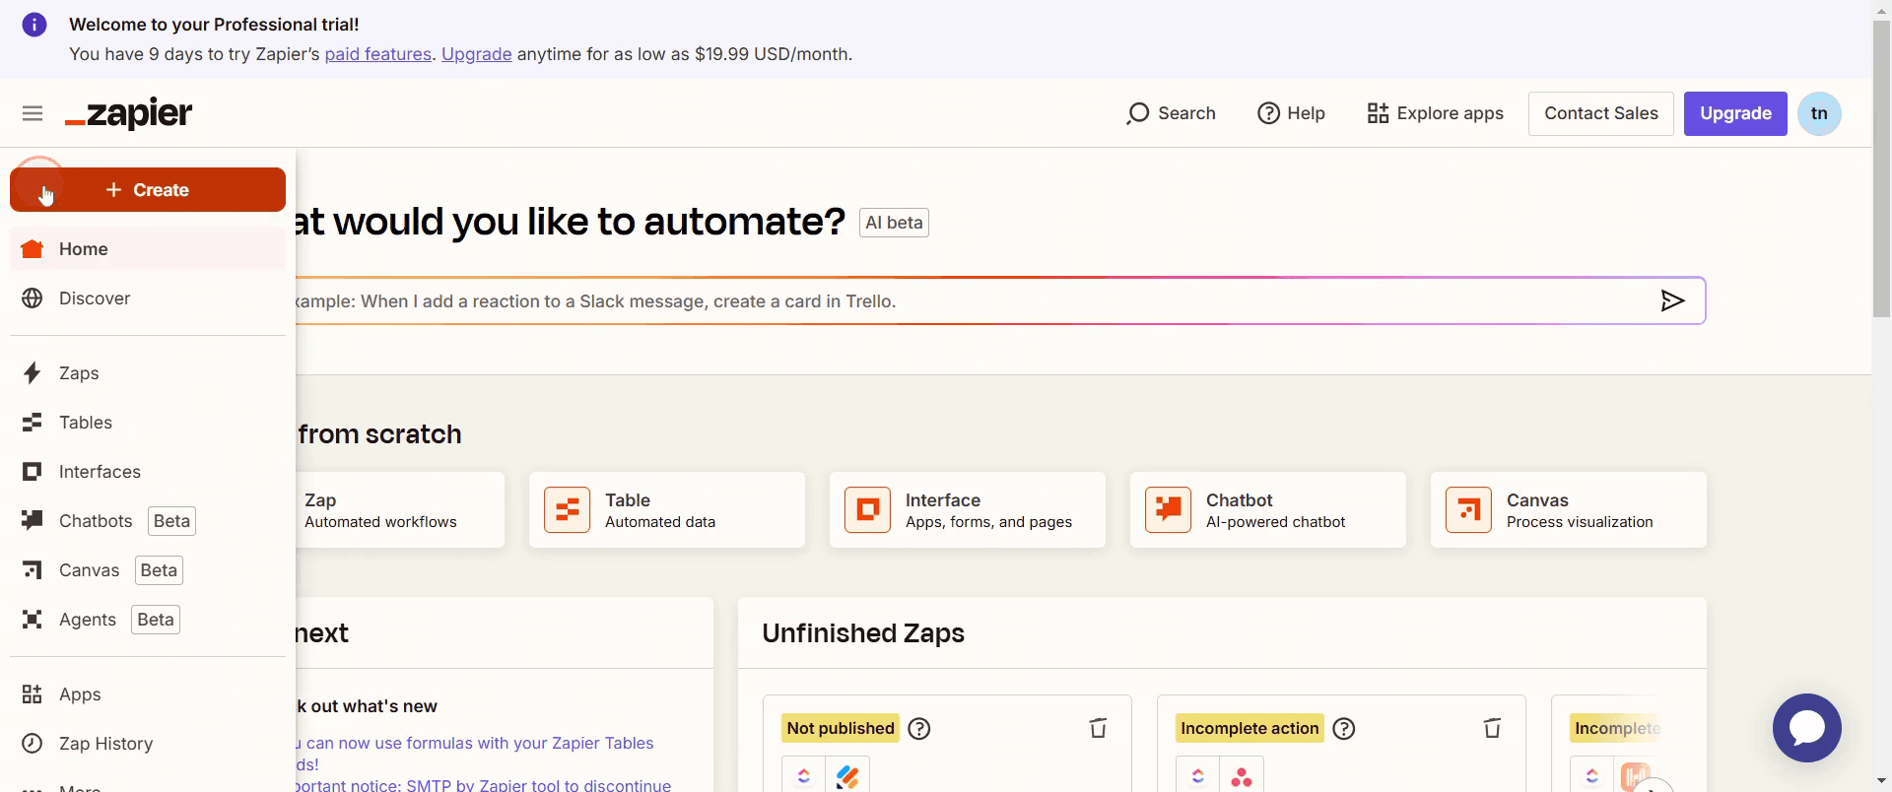Viewport: 1892px width, 792px height.
Task: Click Contact Sales button
Action: click(x=1601, y=113)
